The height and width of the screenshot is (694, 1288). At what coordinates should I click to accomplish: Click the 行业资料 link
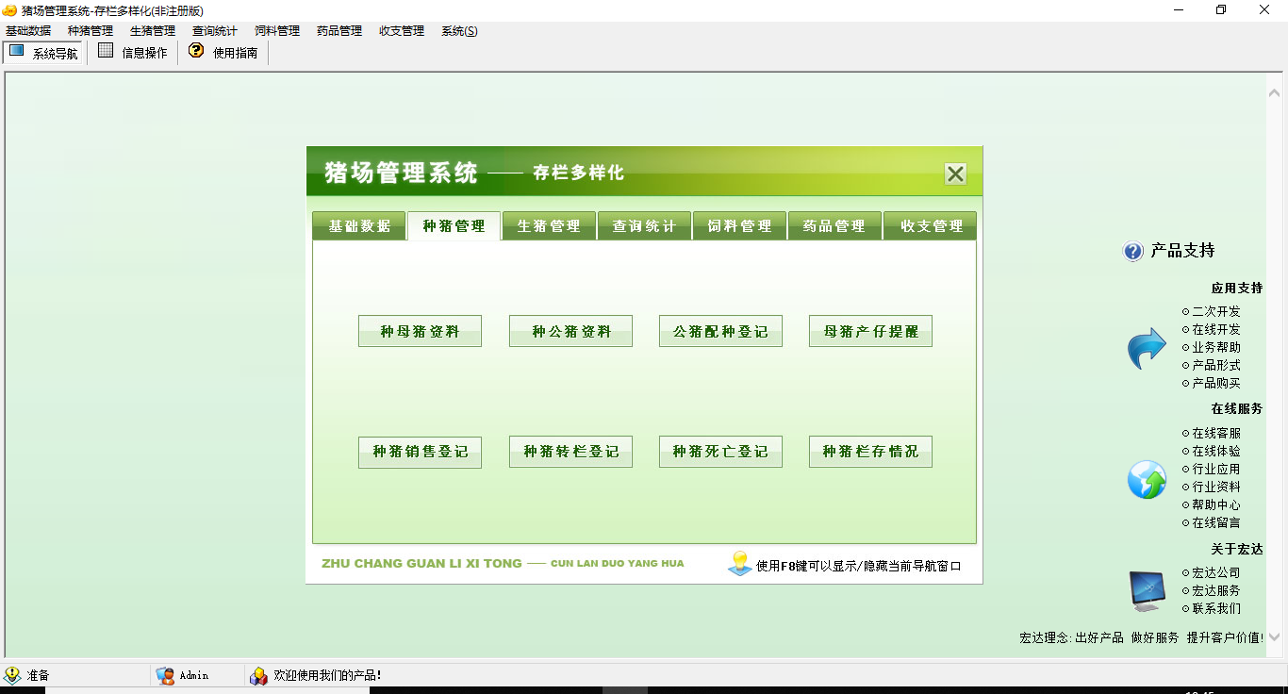pos(1215,487)
